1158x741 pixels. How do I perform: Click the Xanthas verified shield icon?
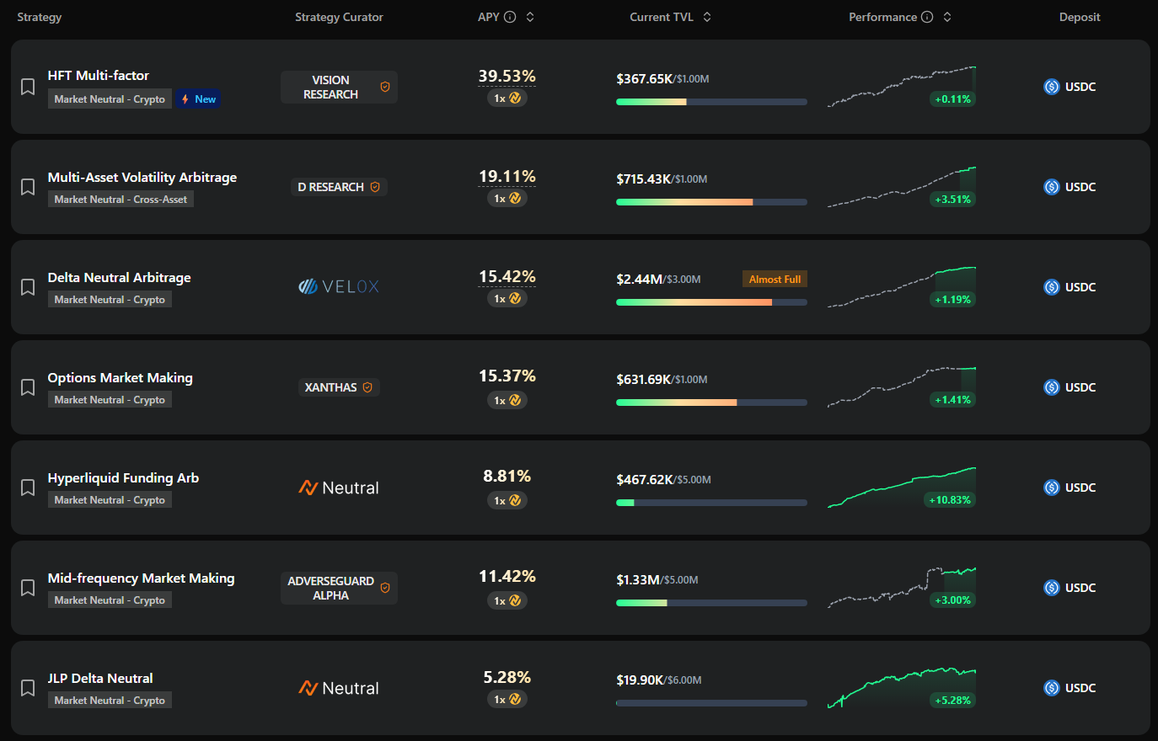tap(367, 387)
